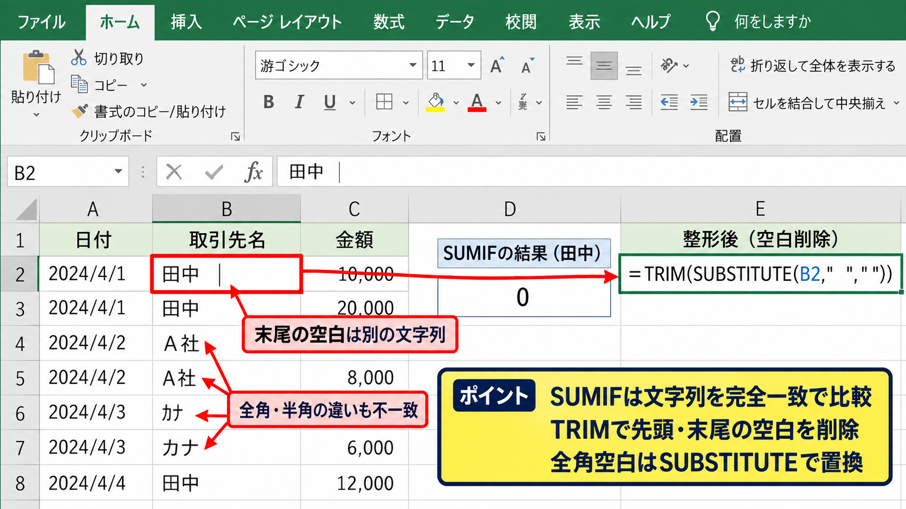906x509 pixels.
Task: Toggle Underline formatting
Action: point(329,102)
